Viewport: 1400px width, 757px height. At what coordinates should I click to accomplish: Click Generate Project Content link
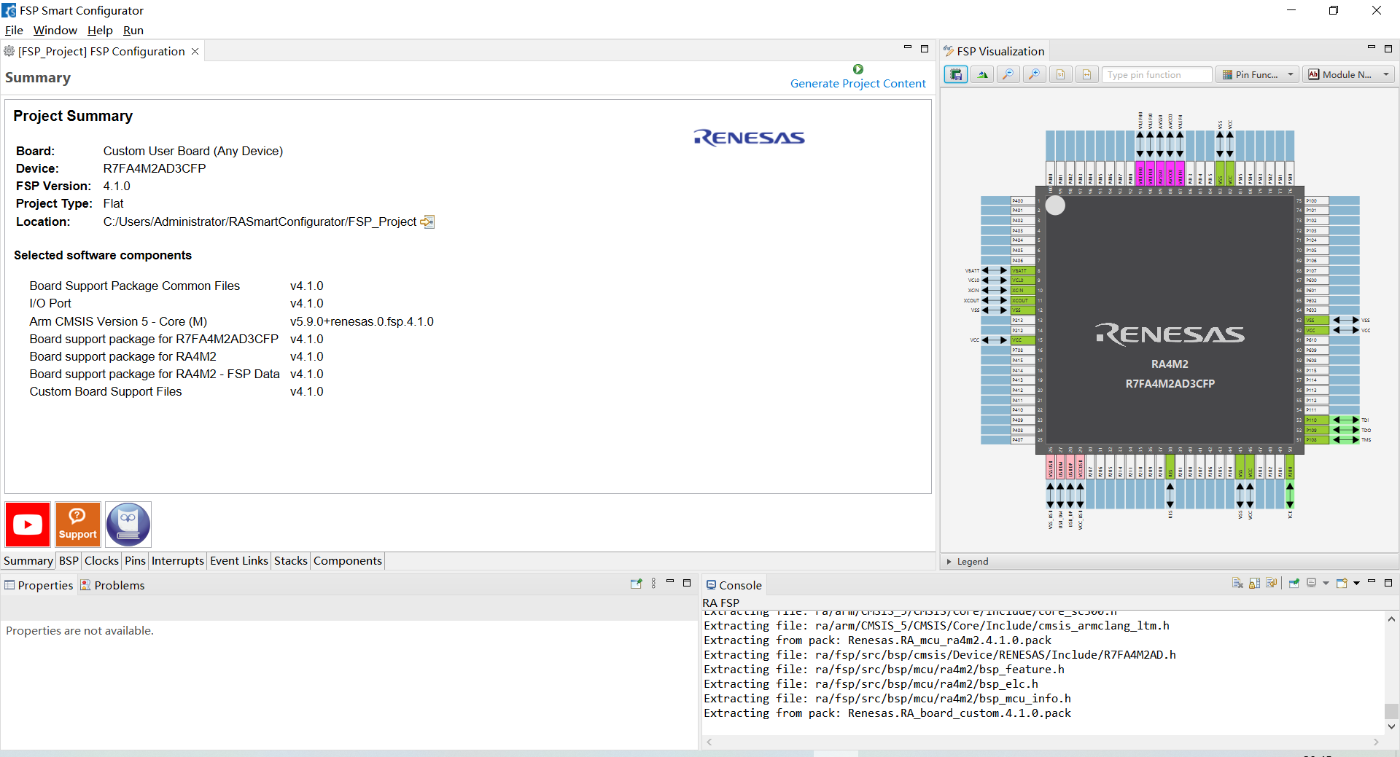[858, 84]
